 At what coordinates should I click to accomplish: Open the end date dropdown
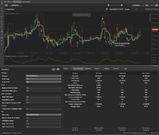tap(137, 5)
